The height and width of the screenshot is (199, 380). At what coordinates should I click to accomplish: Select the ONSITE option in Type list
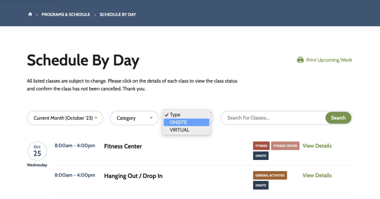pyautogui.click(x=186, y=122)
